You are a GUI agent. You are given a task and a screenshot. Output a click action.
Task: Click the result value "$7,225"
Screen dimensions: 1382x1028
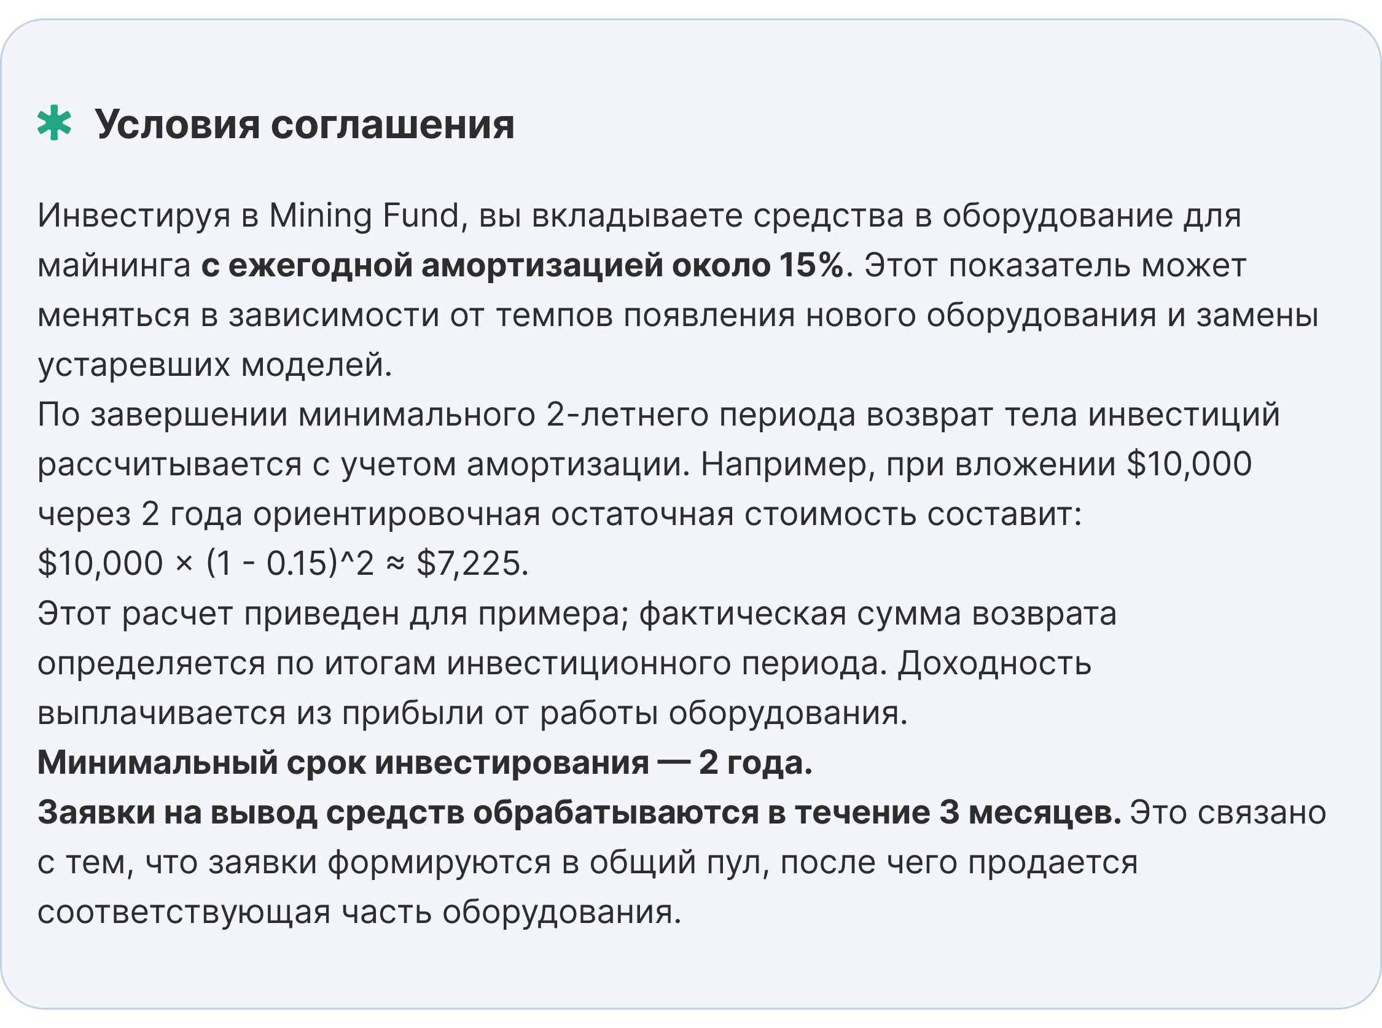pyautogui.click(x=469, y=564)
